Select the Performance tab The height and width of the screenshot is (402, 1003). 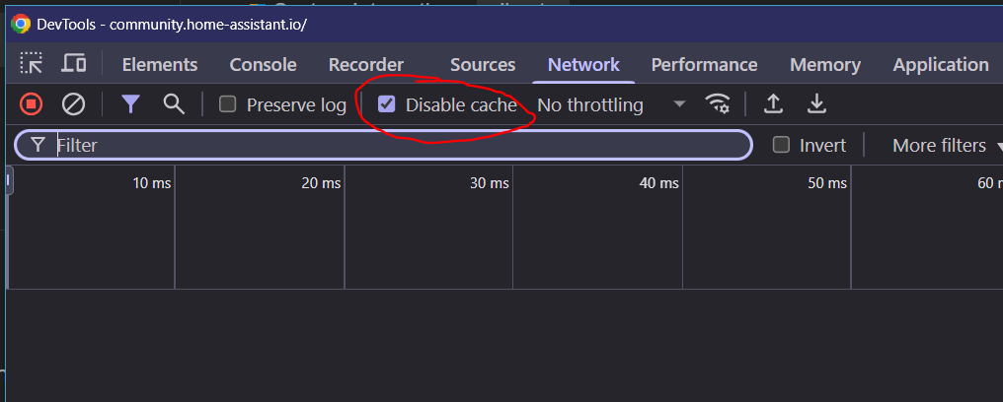(x=704, y=65)
